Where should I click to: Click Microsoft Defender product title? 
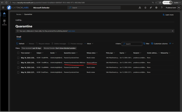[41, 8]
